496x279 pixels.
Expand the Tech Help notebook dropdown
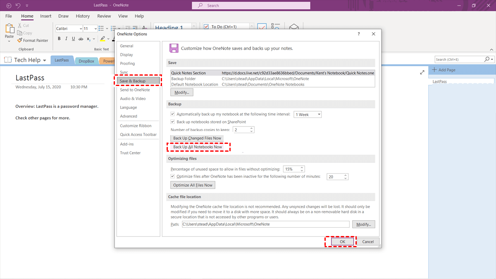tap(44, 60)
